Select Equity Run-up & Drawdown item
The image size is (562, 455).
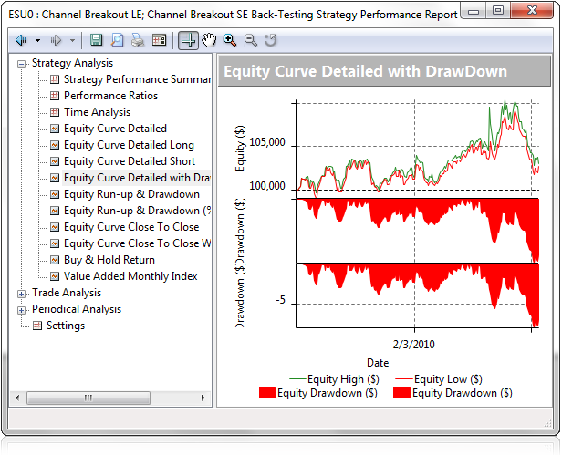click(x=131, y=194)
